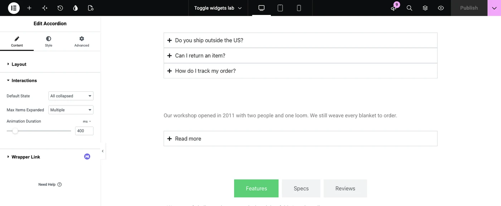This screenshot has height=206, width=501.
Task: Select the Reviews tab on the canvas
Action: [345, 189]
